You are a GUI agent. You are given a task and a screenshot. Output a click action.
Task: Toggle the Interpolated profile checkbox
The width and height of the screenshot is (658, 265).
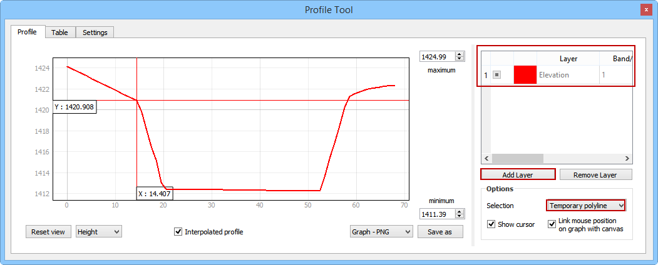[178, 232]
